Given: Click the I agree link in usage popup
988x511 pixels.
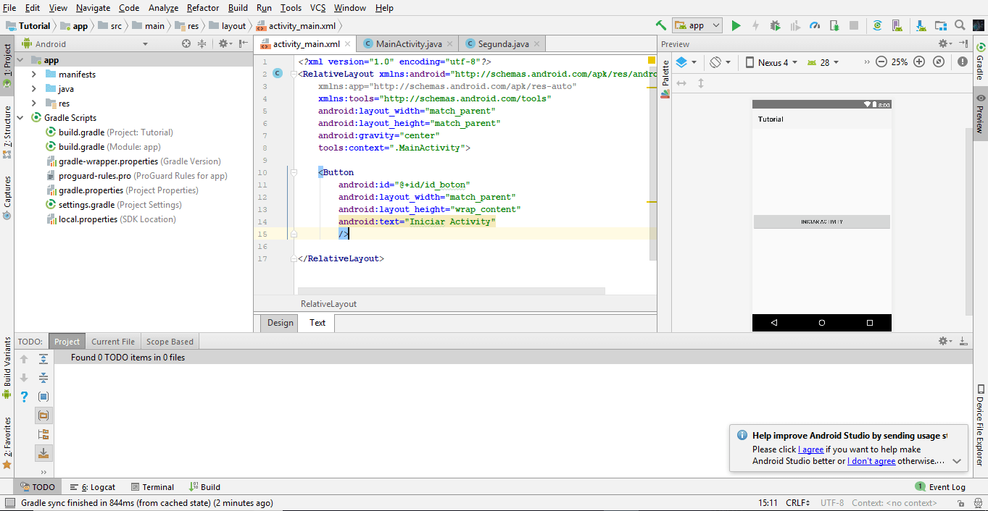Looking at the screenshot, I should [811, 449].
